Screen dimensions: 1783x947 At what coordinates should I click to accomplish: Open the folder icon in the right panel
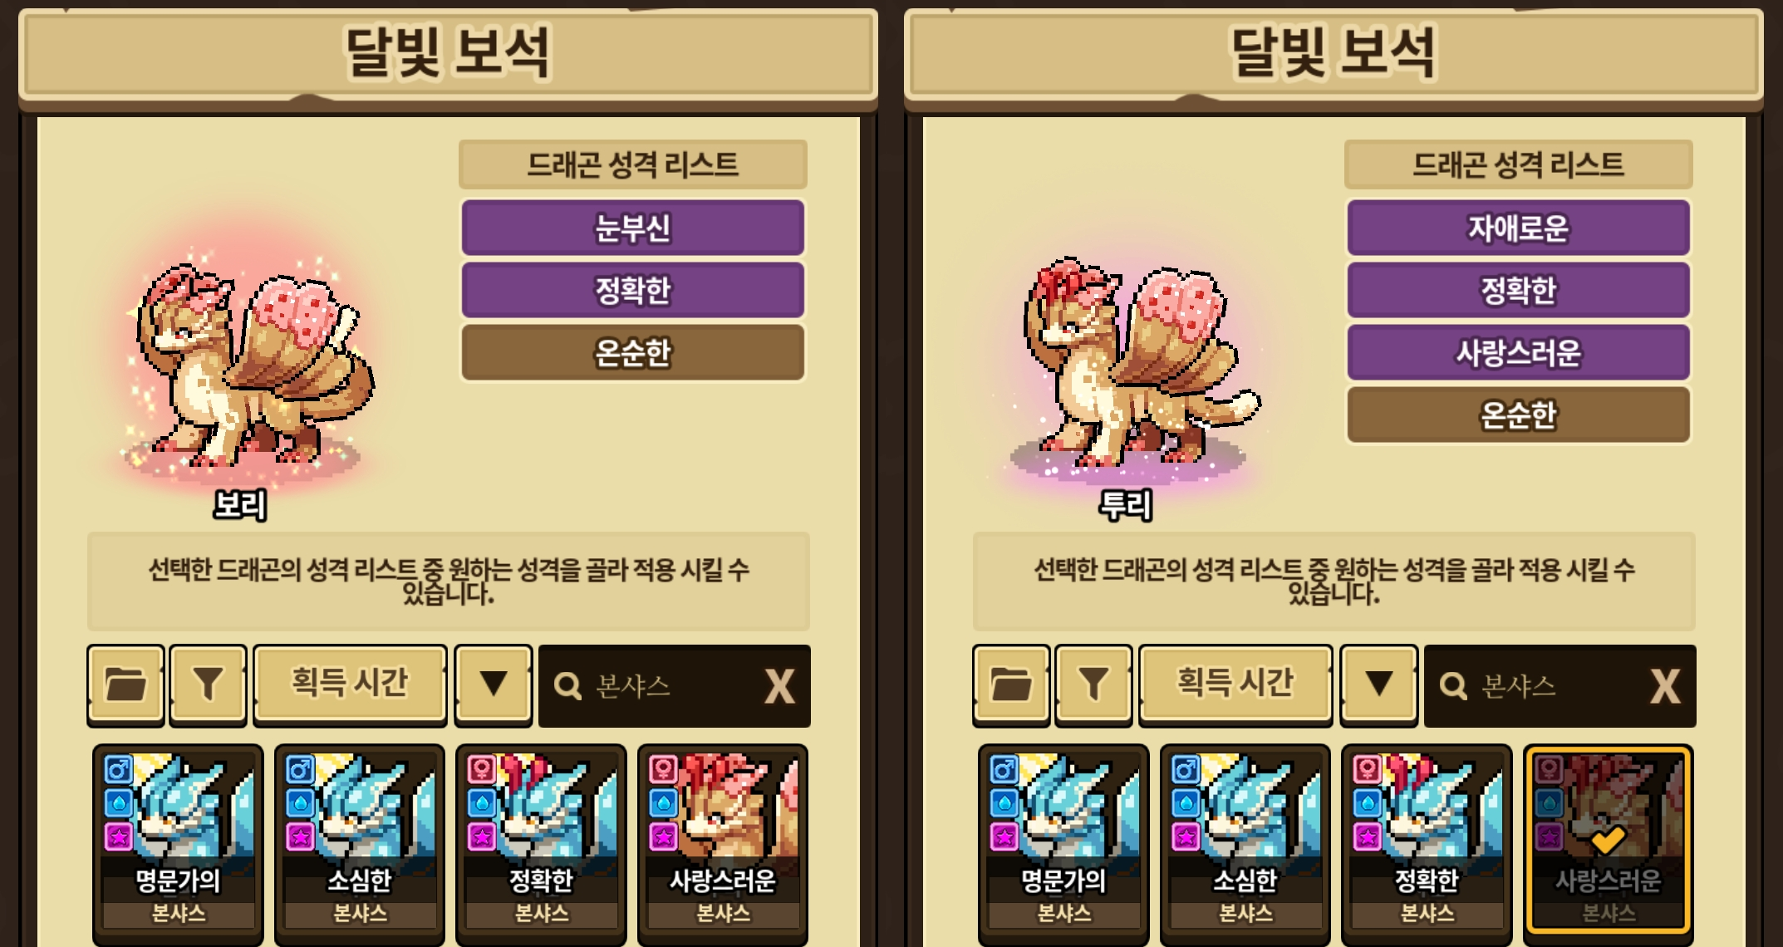1011,684
